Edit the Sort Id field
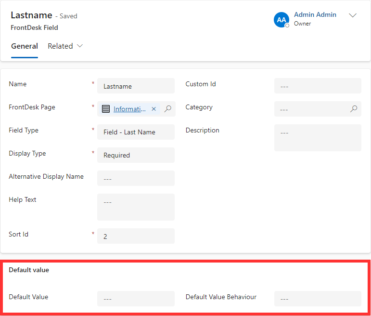 point(136,237)
